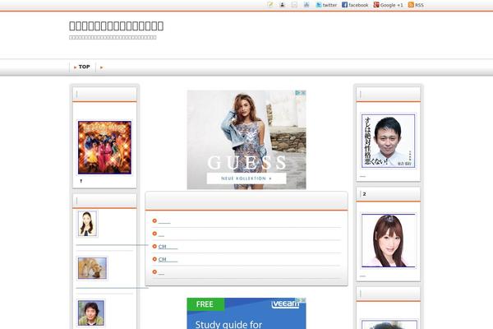Open the book cover showing a man in a suit

point(389,141)
